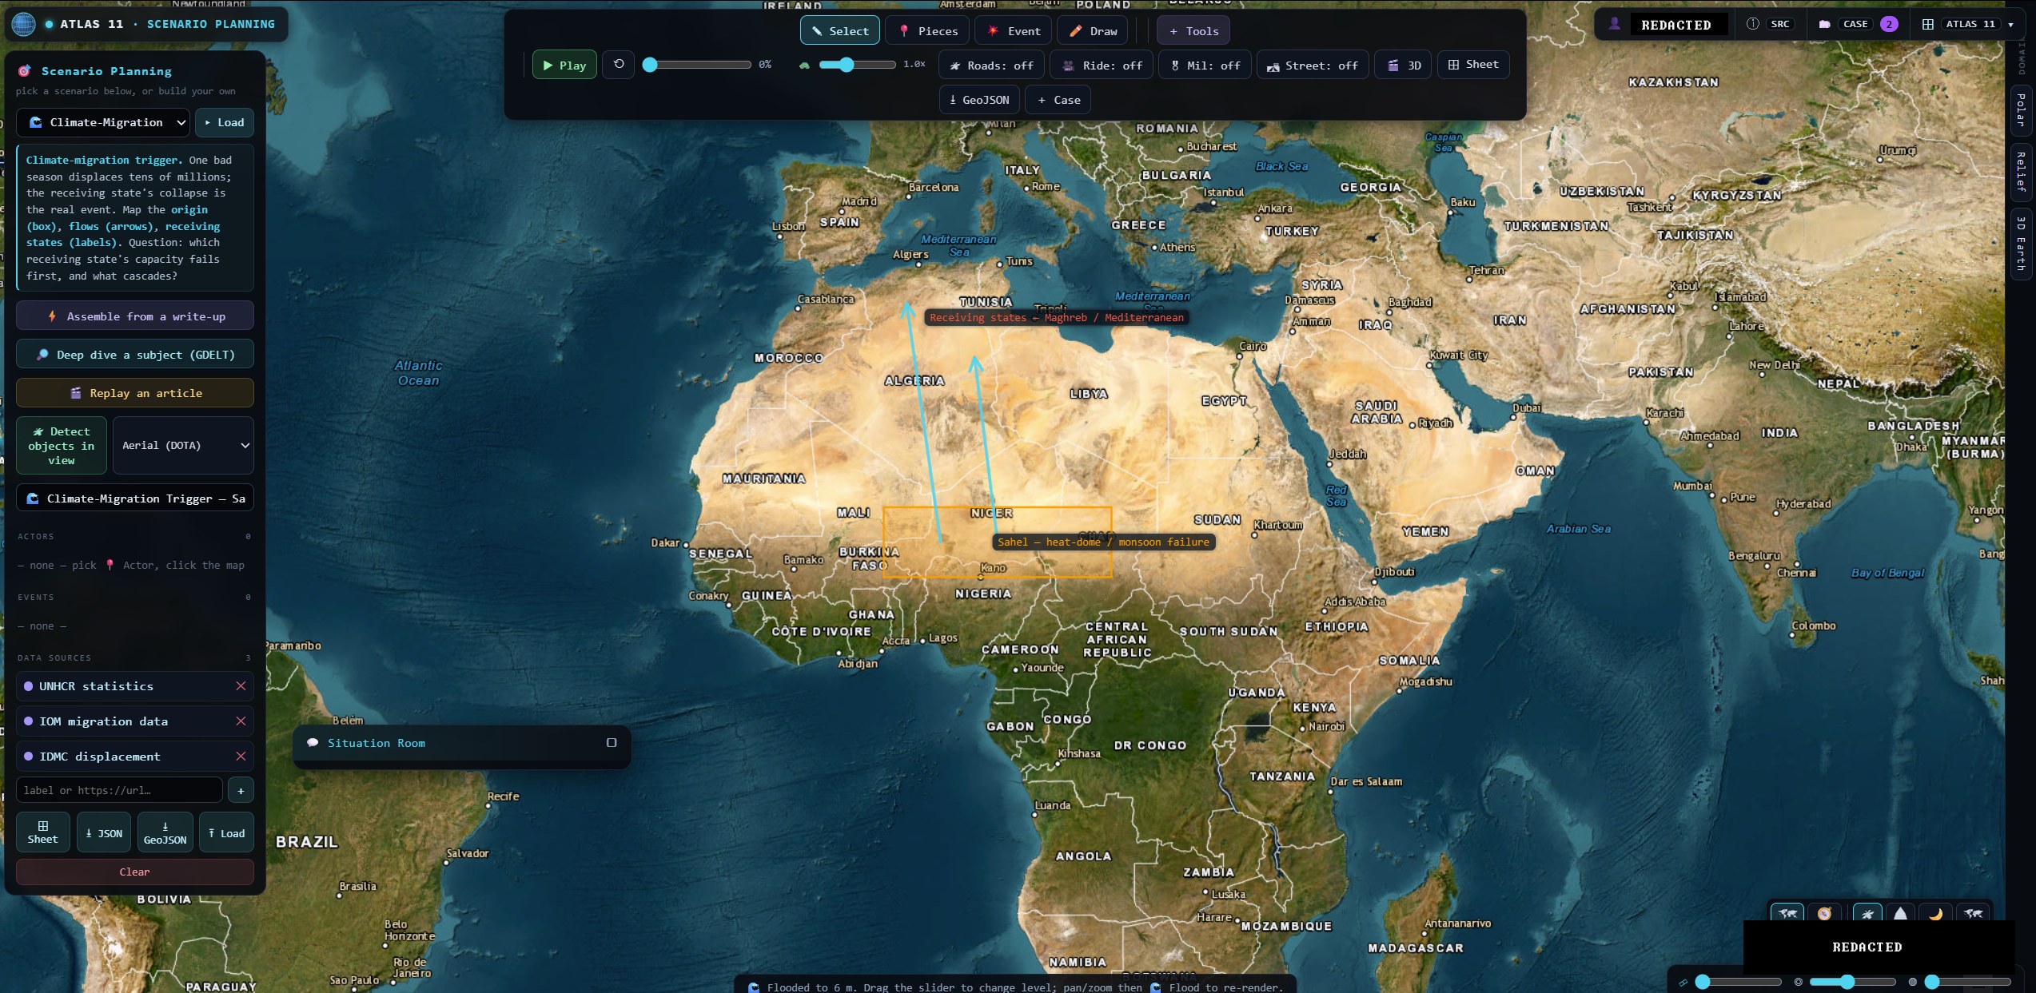The width and height of the screenshot is (2036, 993).
Task: Click the timeline progress slider
Action: (x=699, y=65)
